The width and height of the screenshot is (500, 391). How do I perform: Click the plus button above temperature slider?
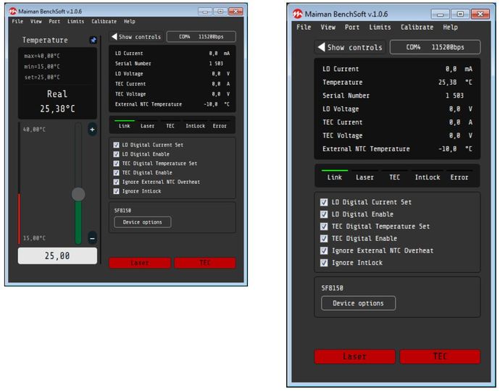tap(92, 130)
